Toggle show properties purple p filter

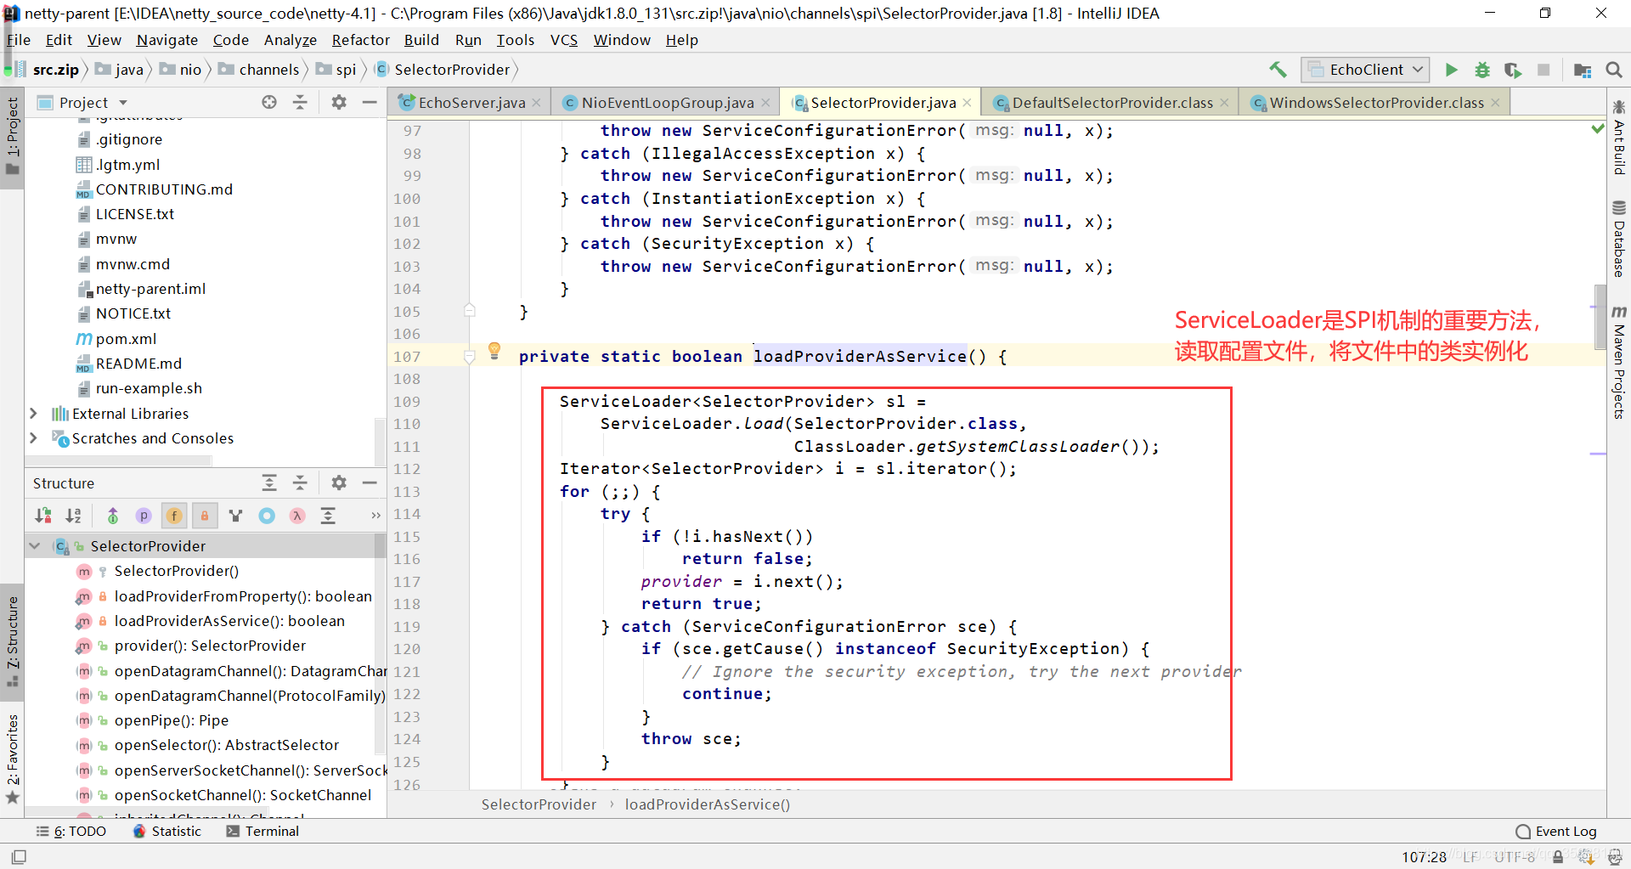(144, 515)
